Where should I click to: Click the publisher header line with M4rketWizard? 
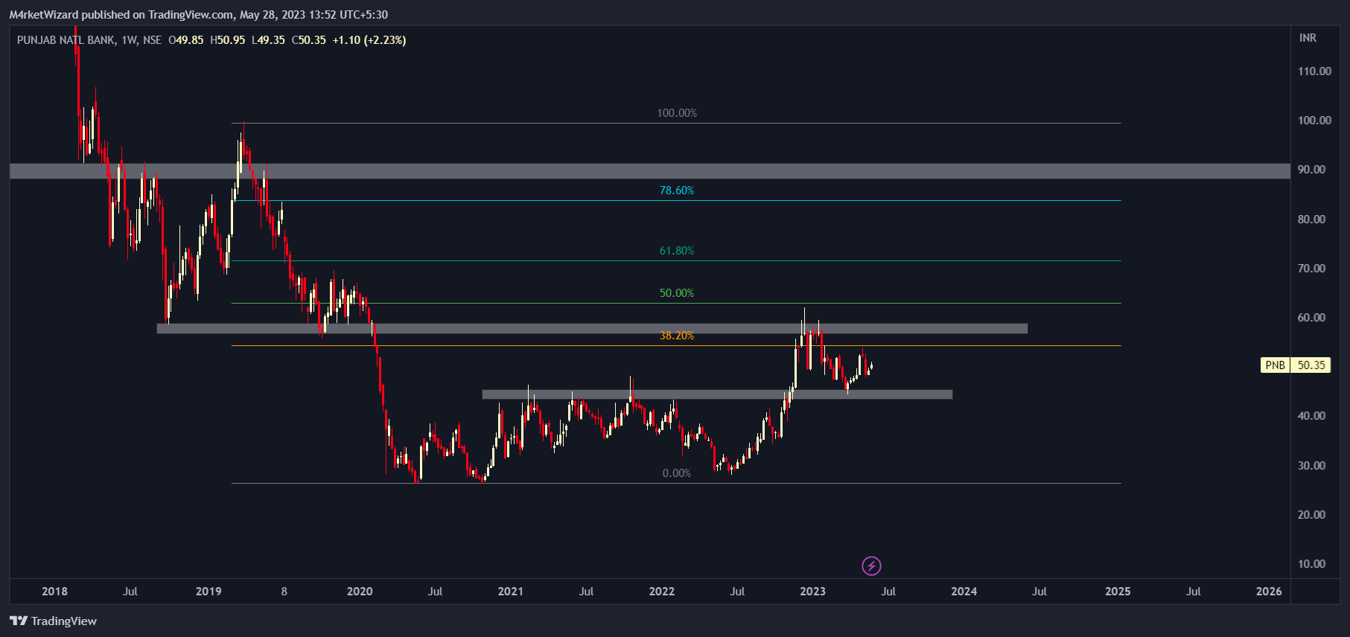pyautogui.click(x=198, y=15)
